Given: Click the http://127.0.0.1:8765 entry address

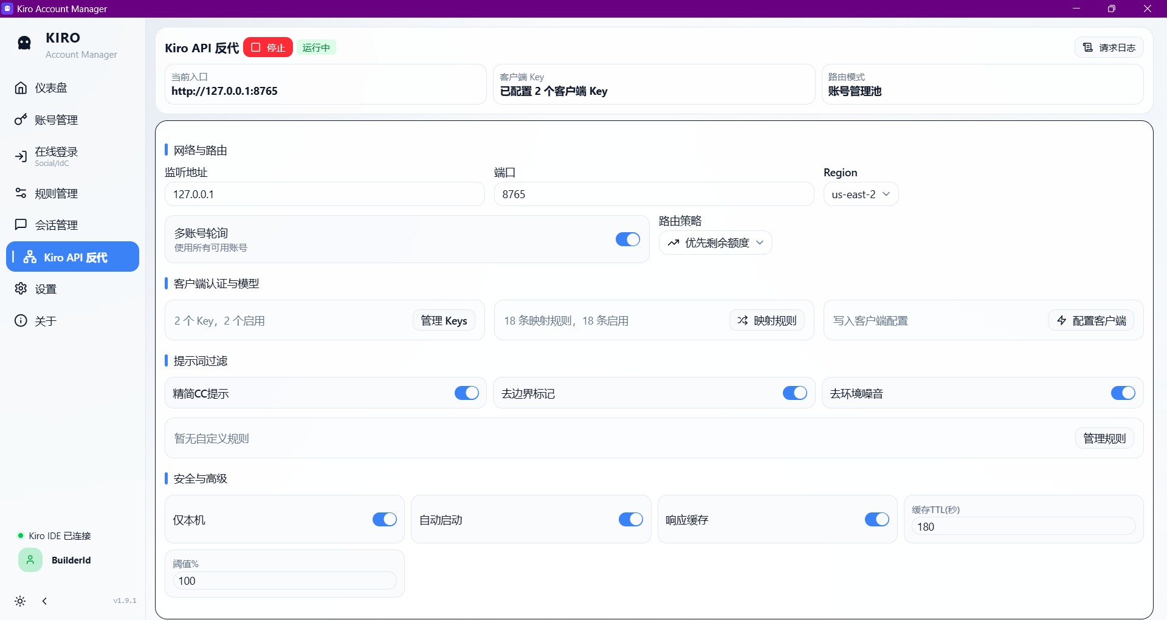Looking at the screenshot, I should click(224, 91).
